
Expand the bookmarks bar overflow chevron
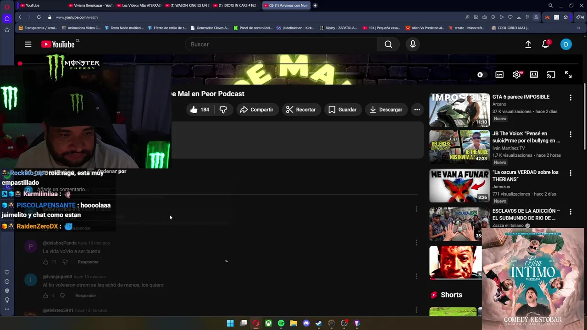coord(578,27)
